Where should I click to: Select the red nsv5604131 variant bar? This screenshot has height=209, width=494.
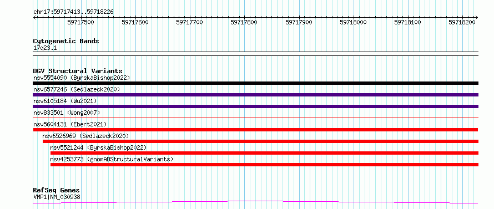click(x=255, y=130)
